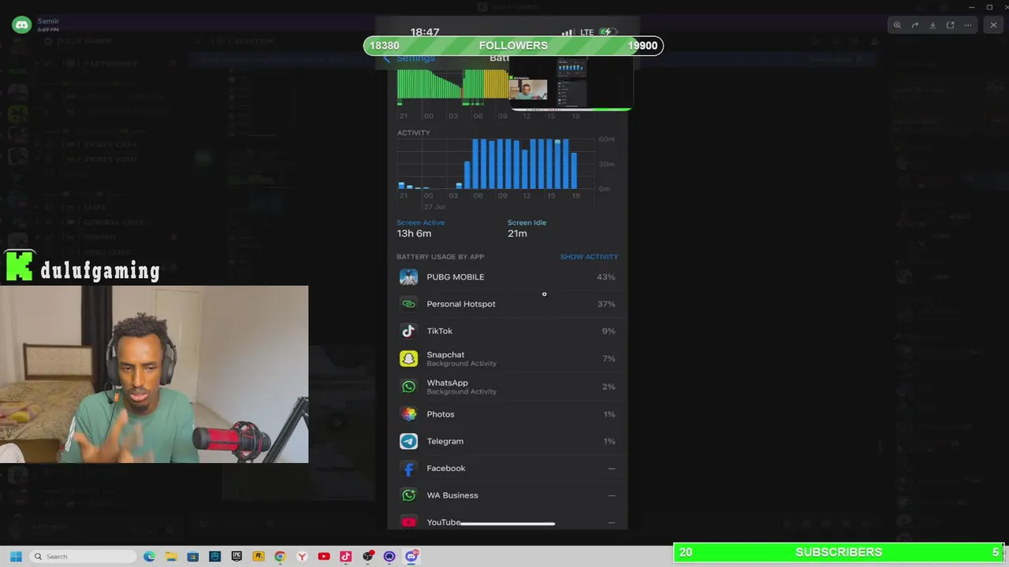Screen dimensions: 1009x567
Task: Click the 'Screen Active' 13h 6m value
Action: 414,233
